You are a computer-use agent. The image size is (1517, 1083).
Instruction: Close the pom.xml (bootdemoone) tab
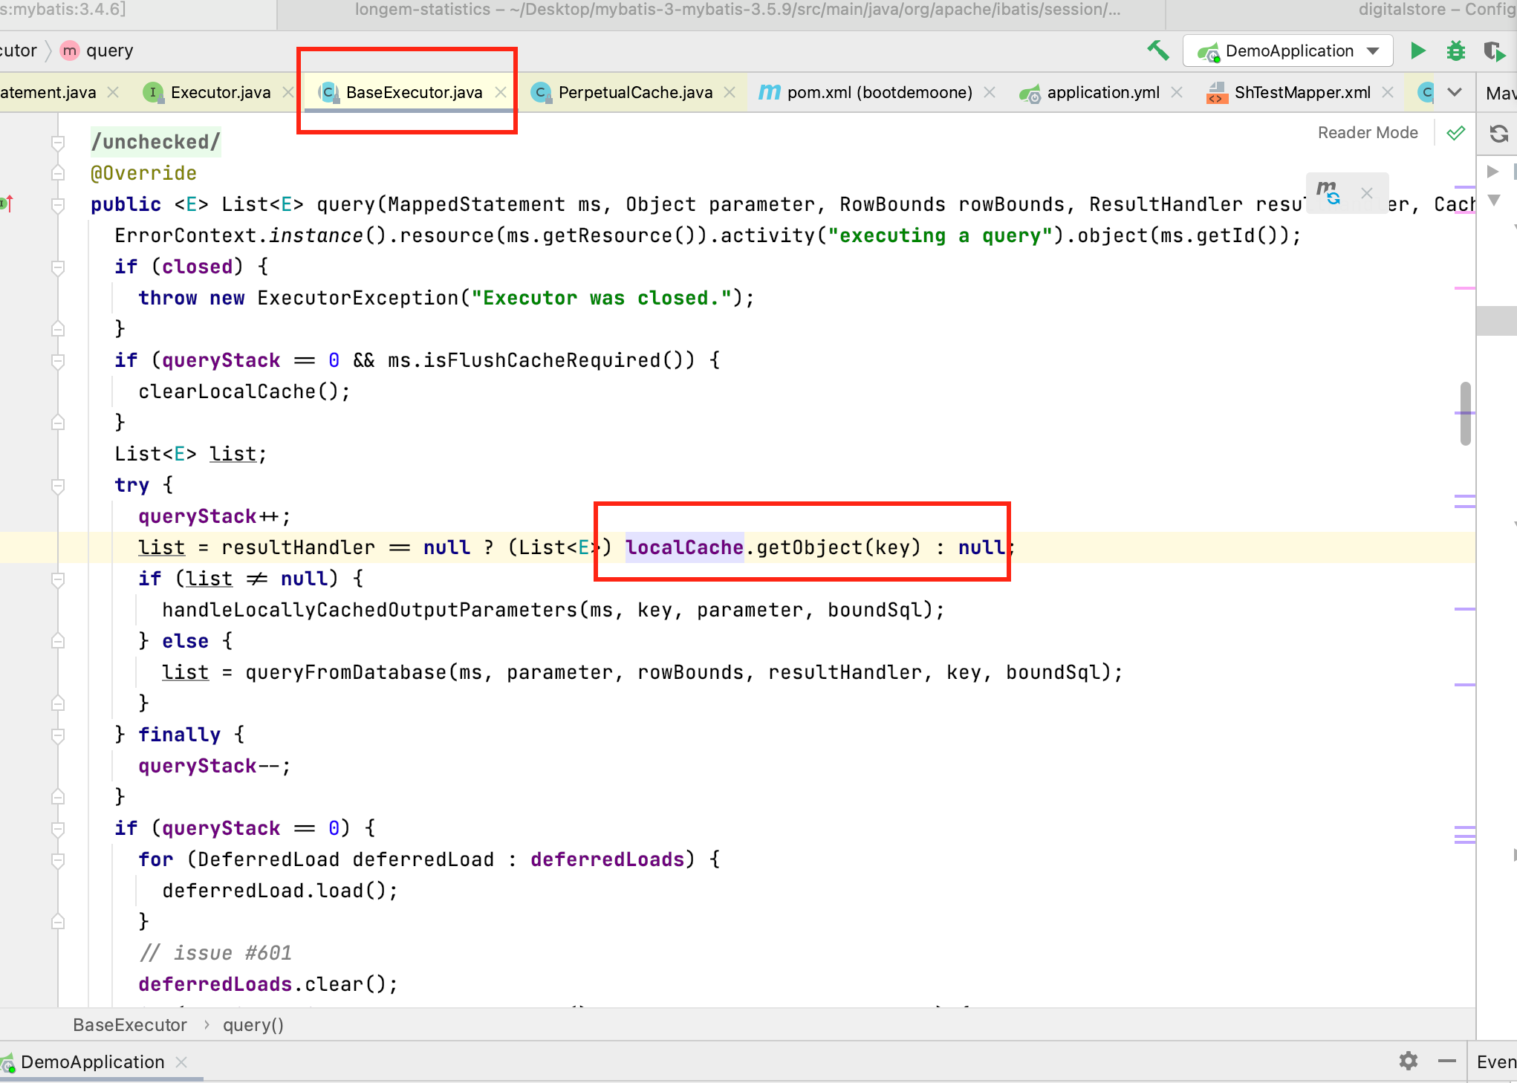tap(990, 92)
